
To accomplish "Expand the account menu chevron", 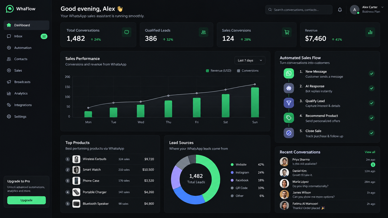I will tap(382, 7).
